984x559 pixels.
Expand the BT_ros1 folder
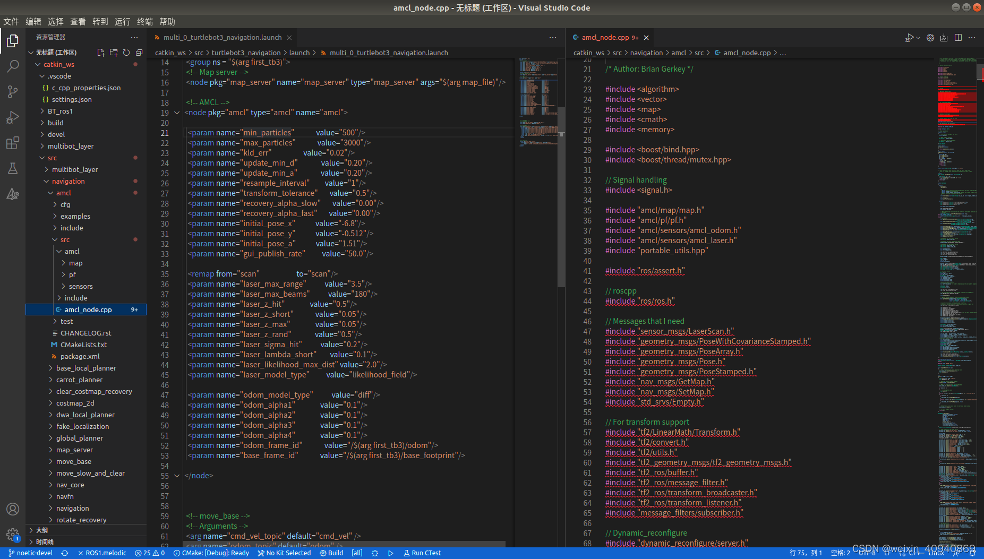coord(60,111)
